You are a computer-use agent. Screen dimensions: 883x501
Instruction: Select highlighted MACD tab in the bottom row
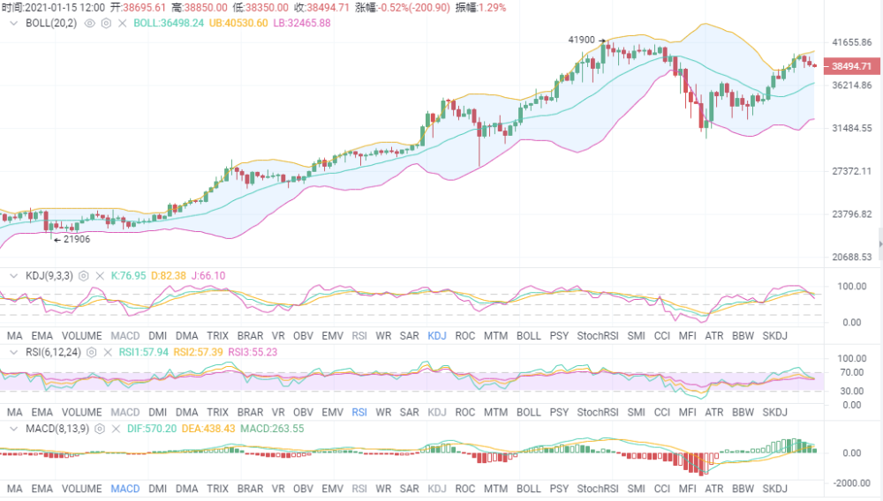[x=125, y=489]
